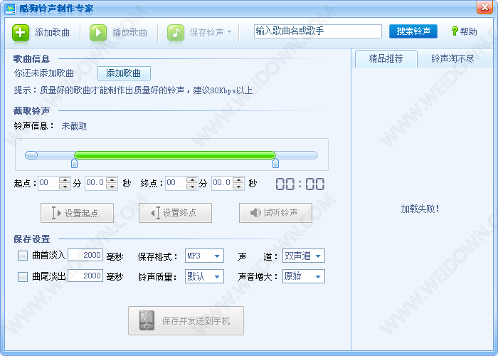The height and width of the screenshot is (356, 498).
Task: Close the window with red X button
Action: (x=484, y=7)
